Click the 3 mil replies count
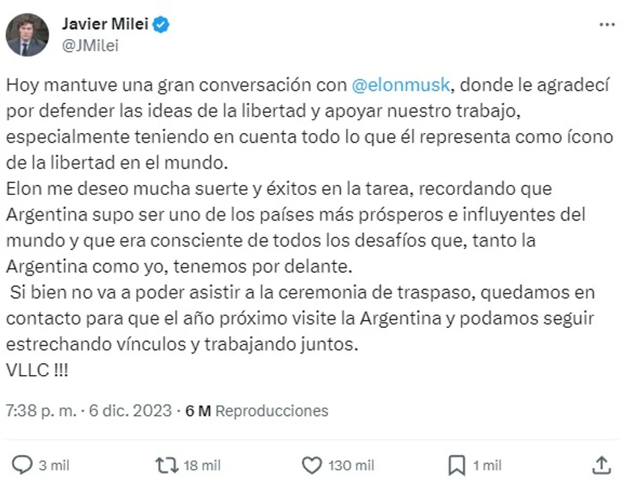 [x=54, y=465]
